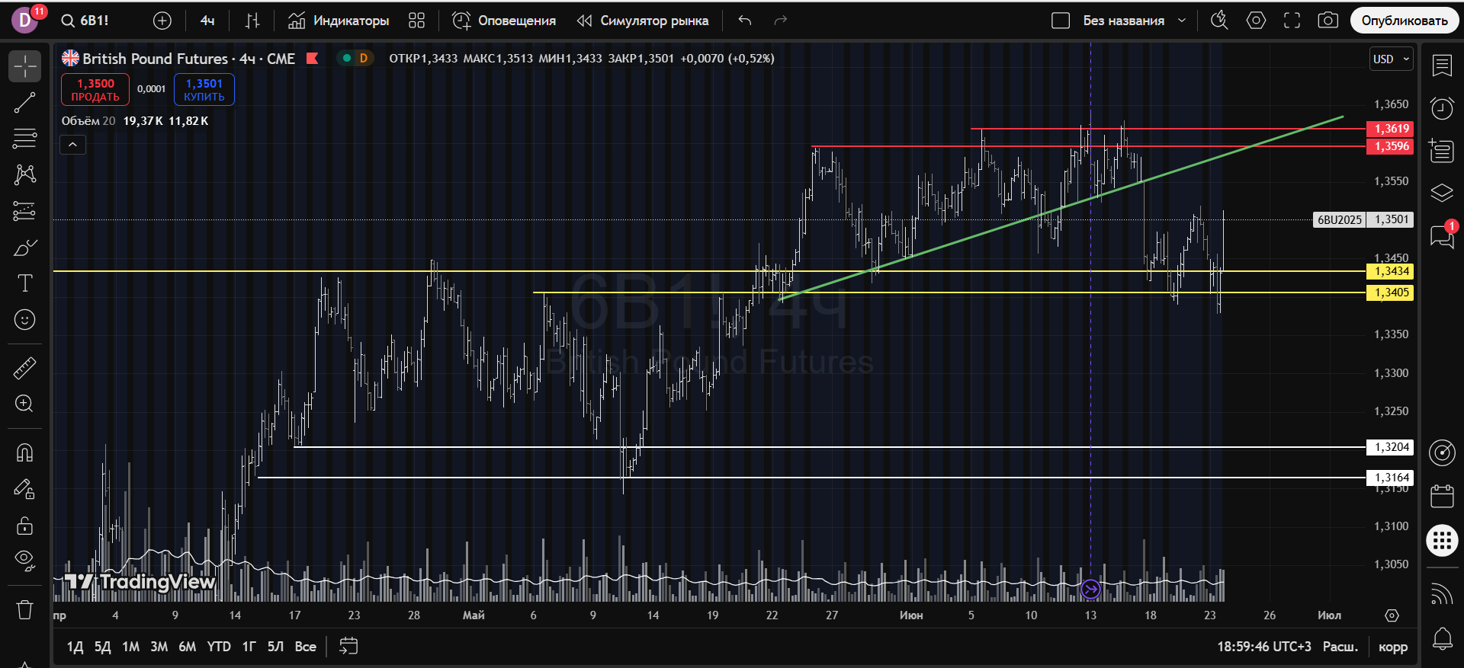Select the 6М date range
1464x668 pixels.
[187, 647]
